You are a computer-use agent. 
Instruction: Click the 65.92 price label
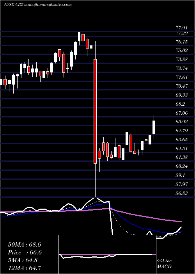click(x=182, y=122)
